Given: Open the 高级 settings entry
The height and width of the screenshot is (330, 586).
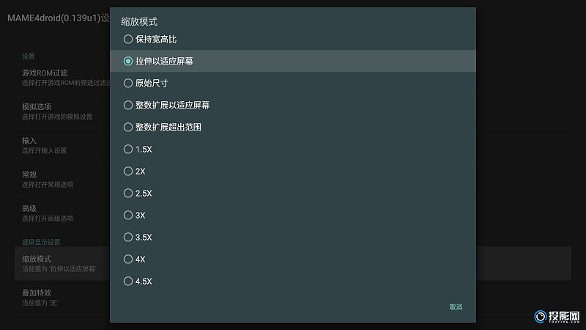Looking at the screenshot, I should tap(62, 213).
